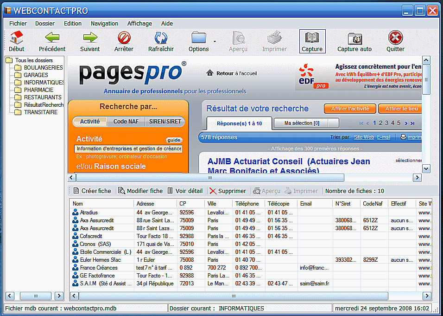Select the Activité search toggle

coord(90,122)
